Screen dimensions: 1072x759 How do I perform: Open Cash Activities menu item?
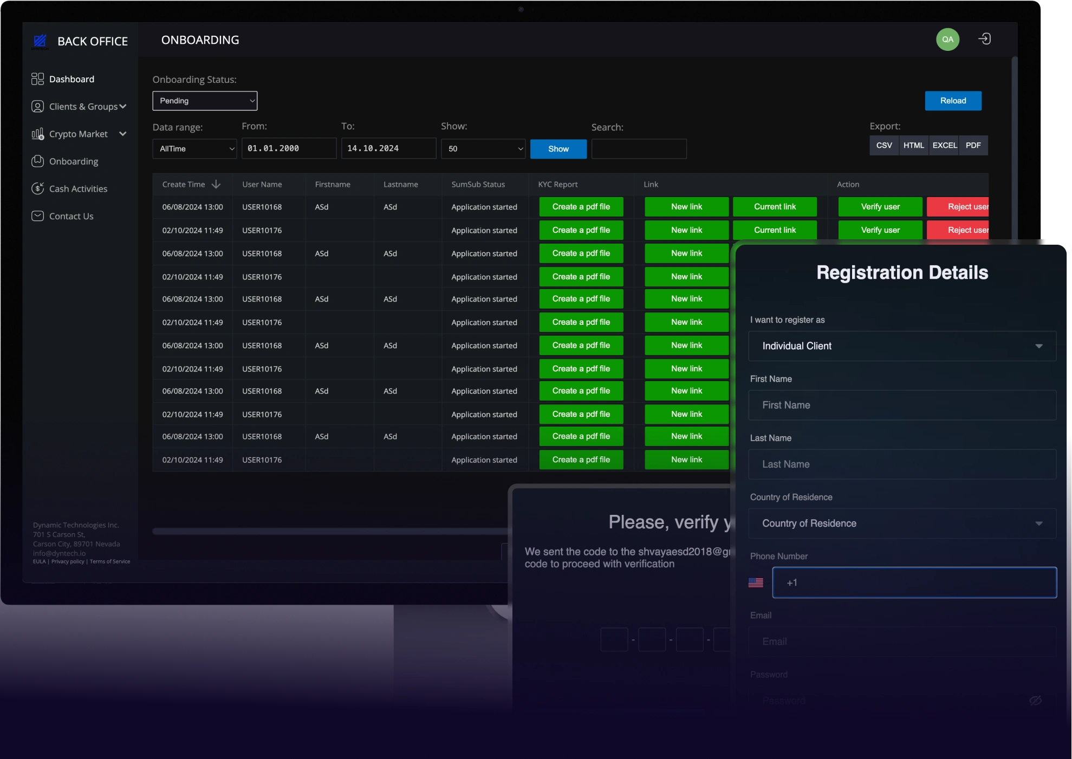pos(78,189)
